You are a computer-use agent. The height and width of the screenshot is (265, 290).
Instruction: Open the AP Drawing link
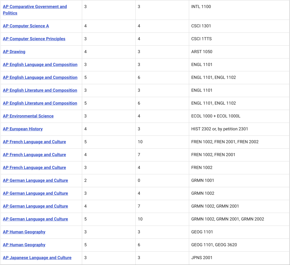[14, 52]
